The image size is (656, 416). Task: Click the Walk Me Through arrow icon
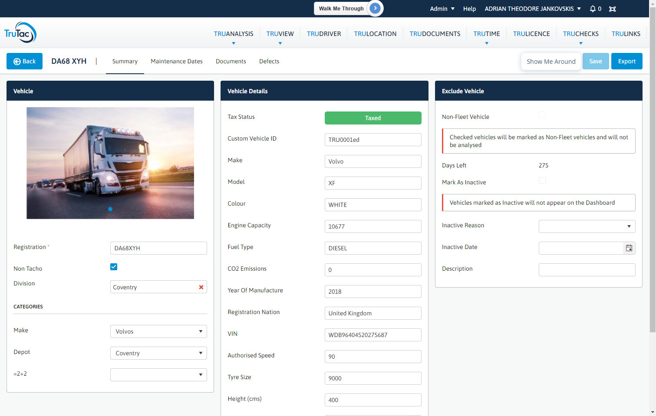click(375, 8)
